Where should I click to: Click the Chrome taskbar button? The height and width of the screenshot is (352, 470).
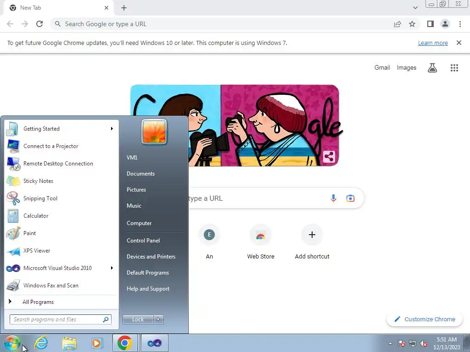(125, 343)
